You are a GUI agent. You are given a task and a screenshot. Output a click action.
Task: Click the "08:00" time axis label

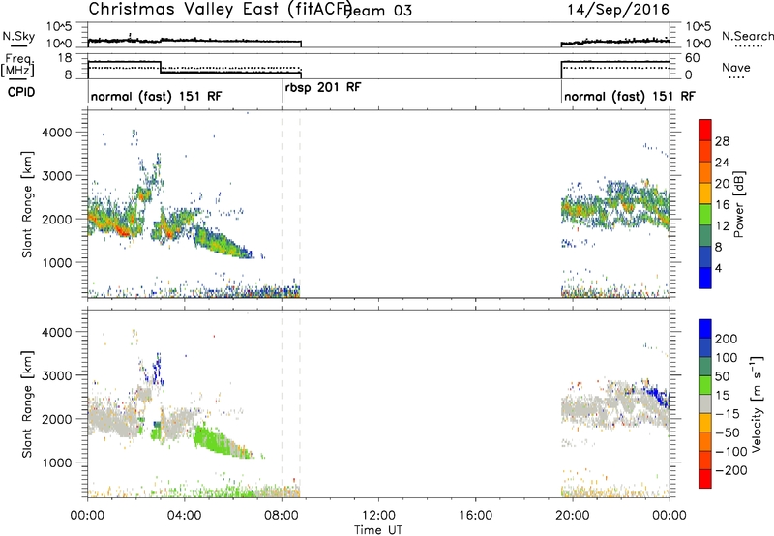[x=282, y=516]
